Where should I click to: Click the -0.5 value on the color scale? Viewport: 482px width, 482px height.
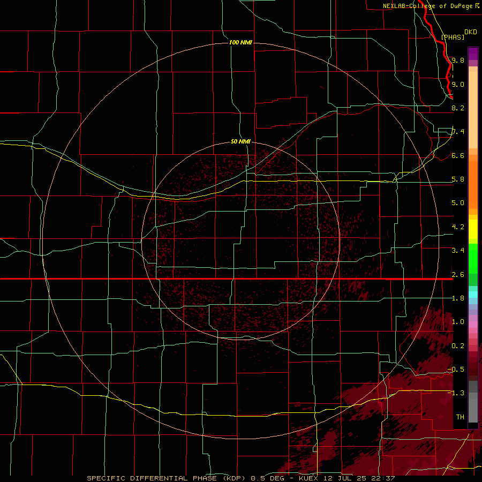click(456, 370)
